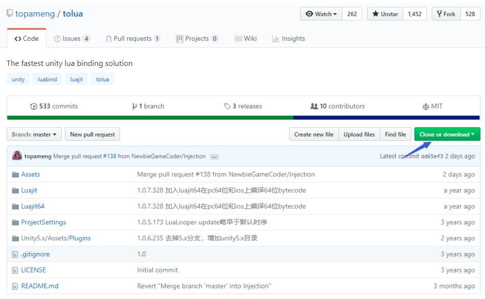Screen dimensions: 485x299
Task: Open the Luajit64 folder link
Action: pos(33,206)
